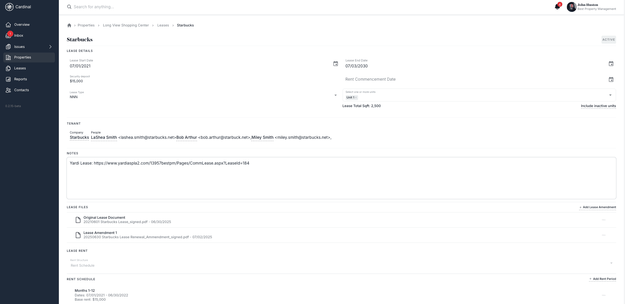Open the Rent Commencement Date calendar picker
The image size is (625, 304).
pyautogui.click(x=611, y=79)
